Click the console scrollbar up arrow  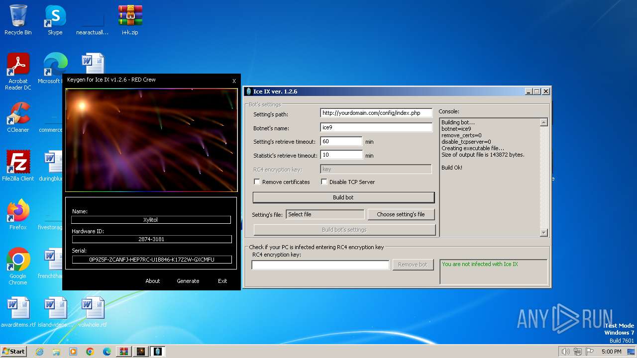pos(543,122)
